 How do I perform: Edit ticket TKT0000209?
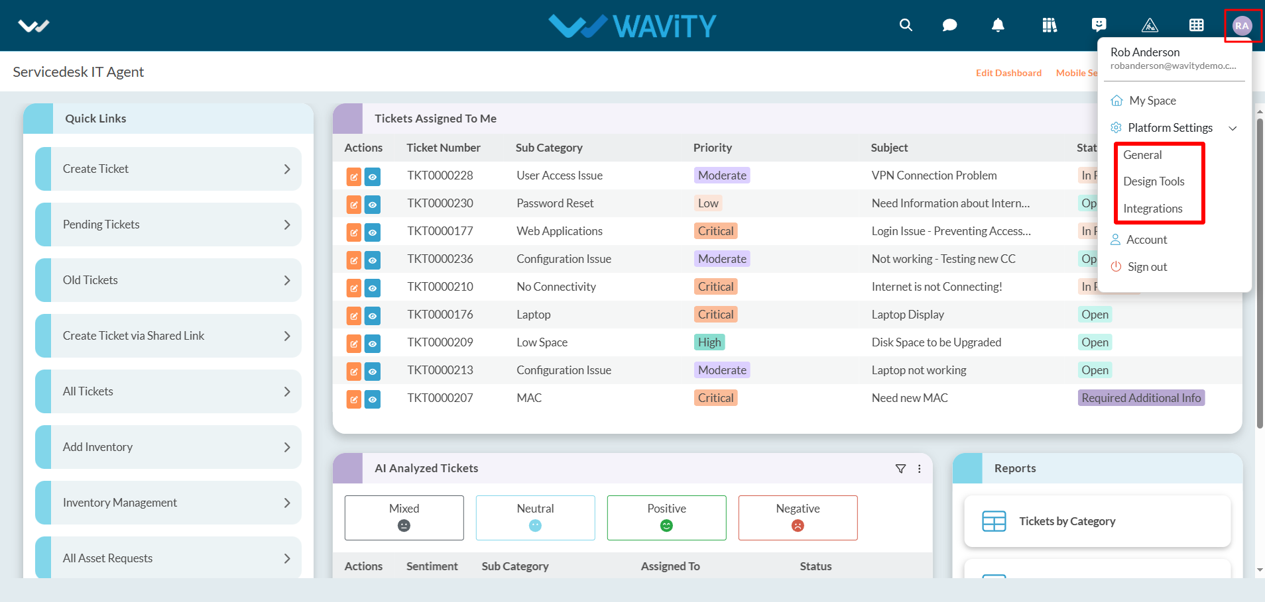tap(354, 344)
